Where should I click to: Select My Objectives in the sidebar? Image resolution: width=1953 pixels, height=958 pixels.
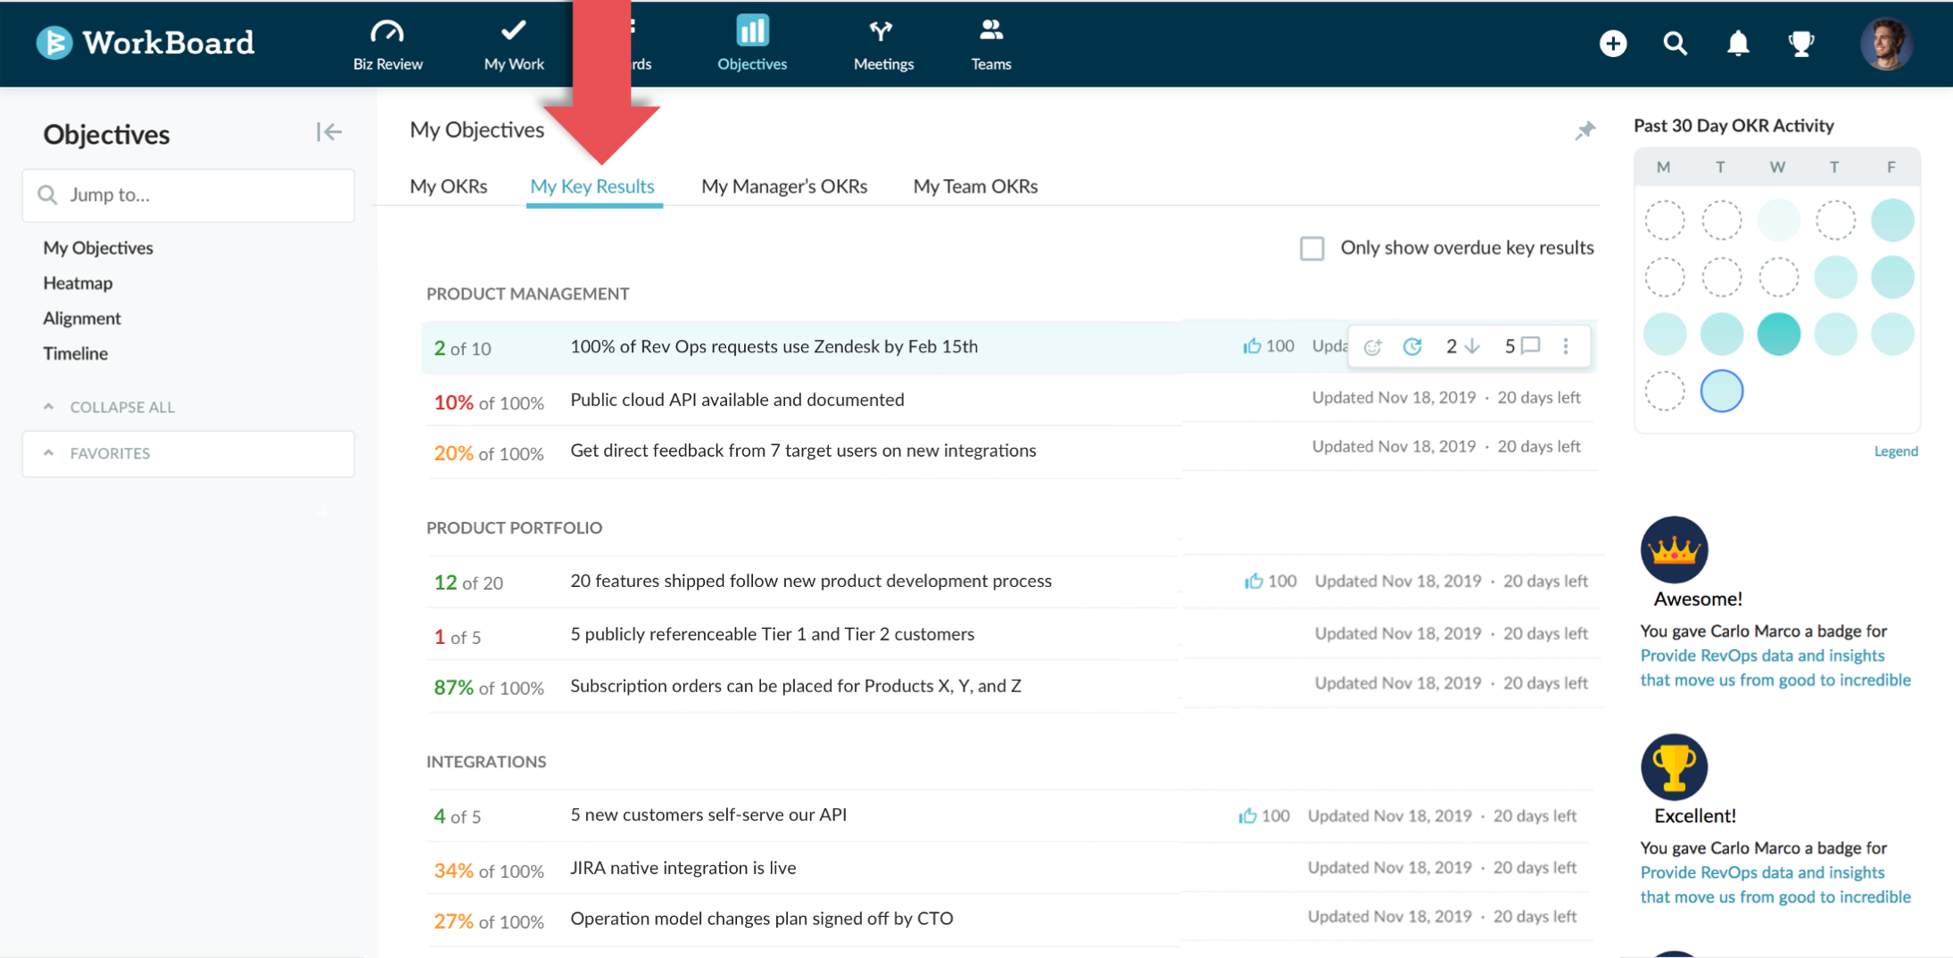tap(98, 248)
